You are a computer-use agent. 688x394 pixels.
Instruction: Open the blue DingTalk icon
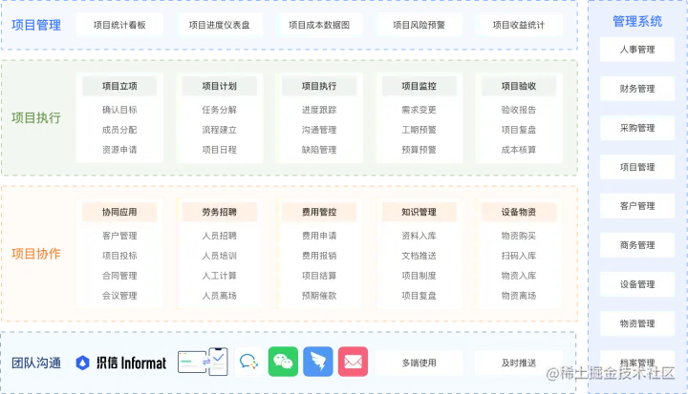318,362
